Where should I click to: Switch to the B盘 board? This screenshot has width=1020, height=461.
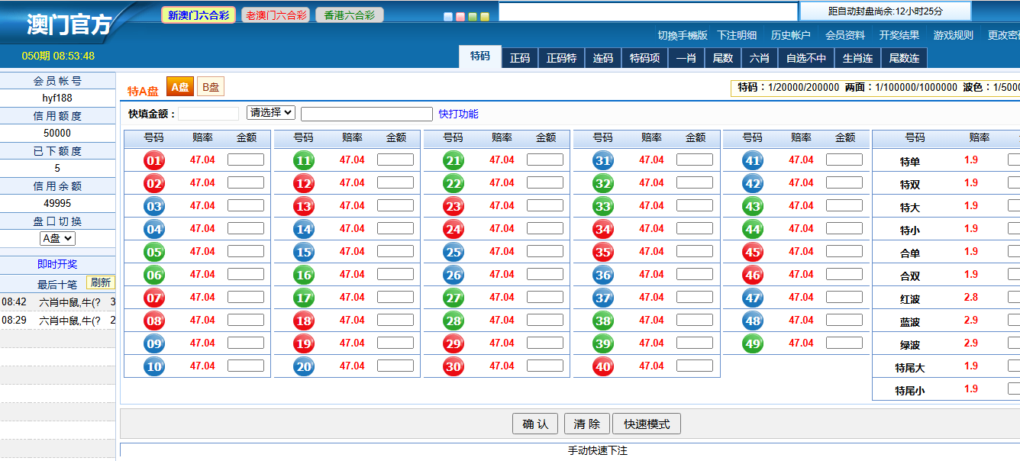[x=210, y=86]
